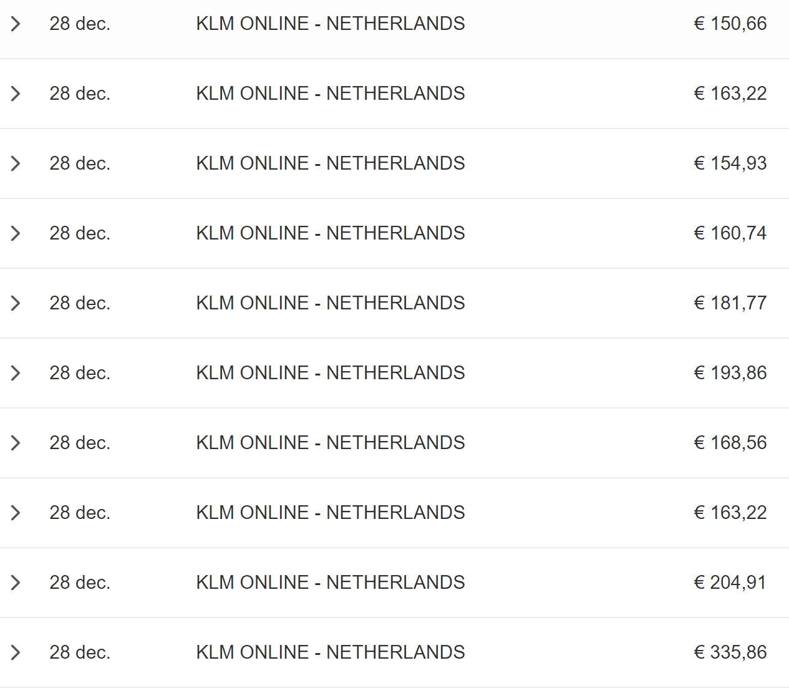The image size is (789, 688).
Task: Click the 28 dec. date of € 335,86 transaction
Action: click(80, 652)
